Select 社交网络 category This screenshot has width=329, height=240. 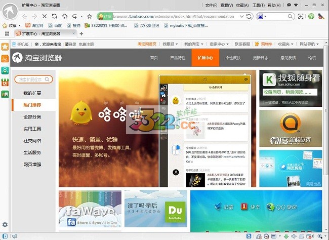point(33,140)
